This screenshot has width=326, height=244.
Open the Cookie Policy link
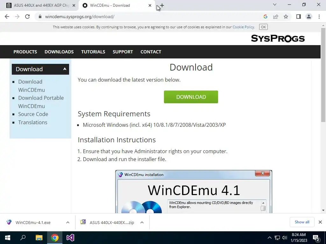coord(243,27)
